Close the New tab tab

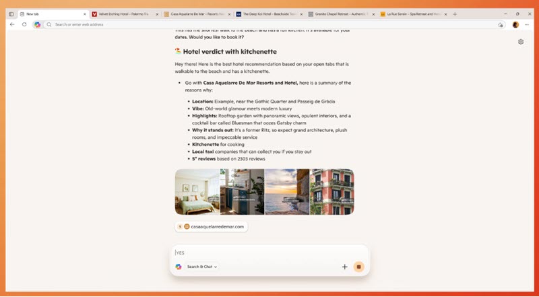point(85,14)
